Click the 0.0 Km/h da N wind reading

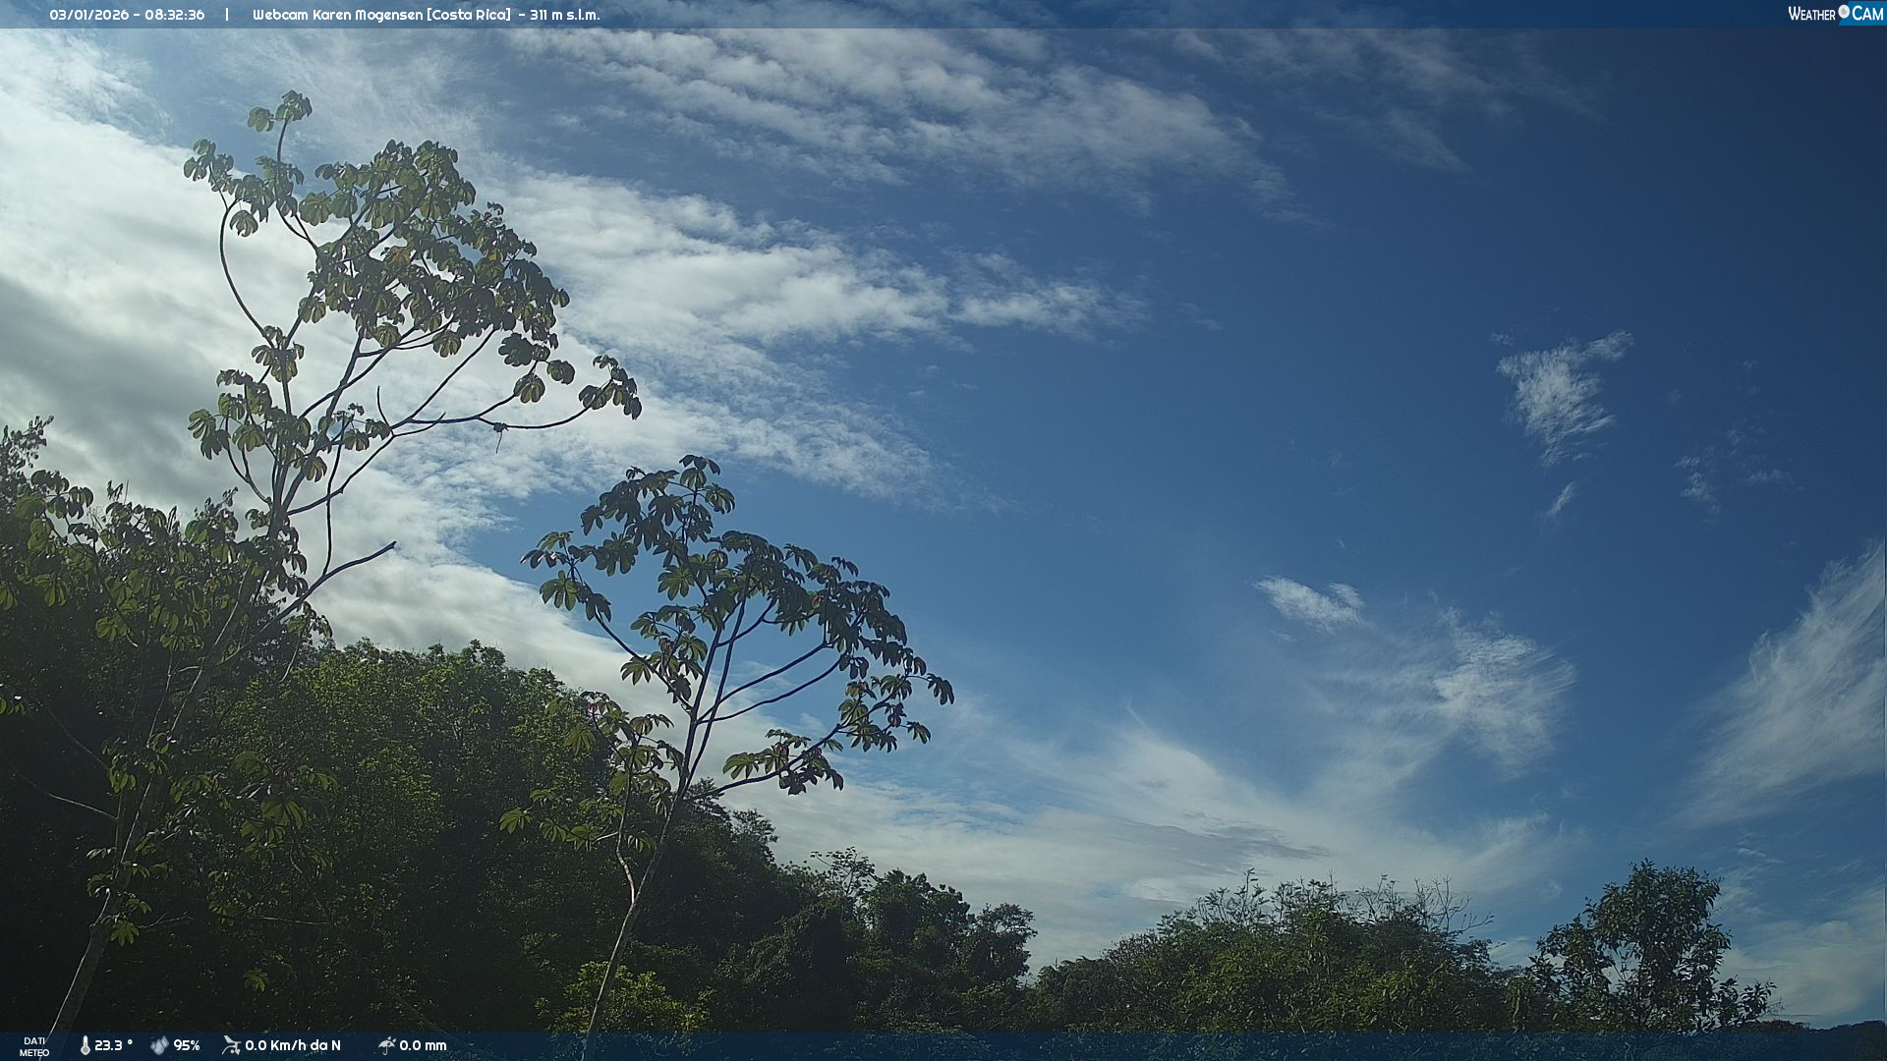tap(293, 1045)
